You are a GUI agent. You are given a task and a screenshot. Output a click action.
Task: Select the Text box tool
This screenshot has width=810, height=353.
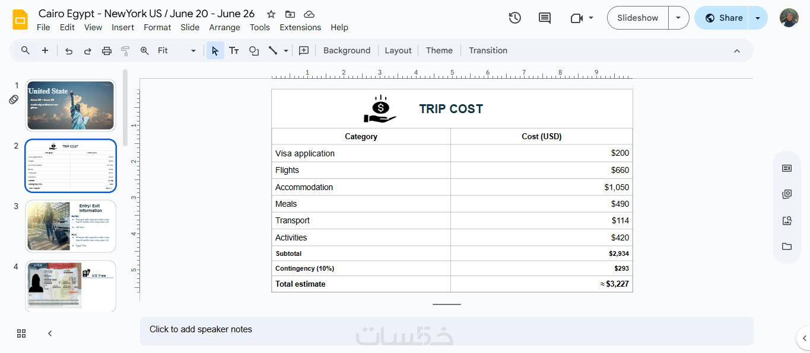tap(234, 51)
